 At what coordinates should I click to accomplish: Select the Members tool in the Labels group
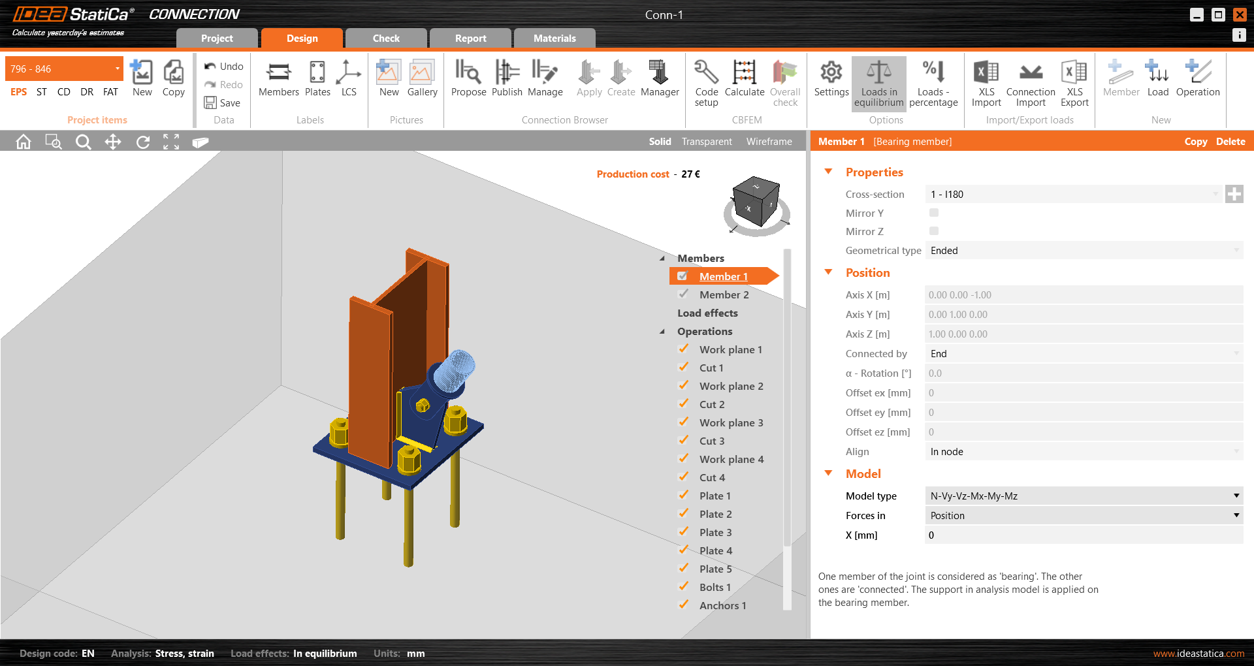click(x=278, y=78)
